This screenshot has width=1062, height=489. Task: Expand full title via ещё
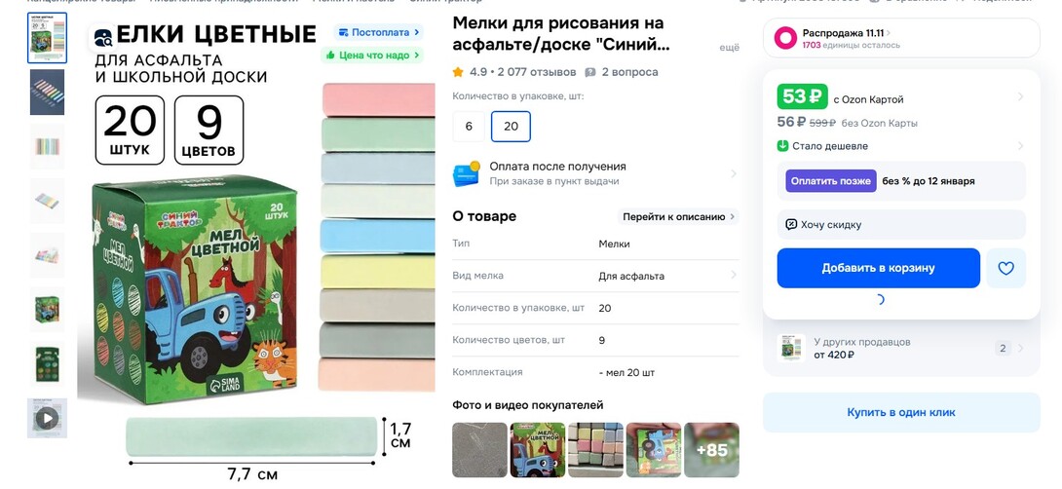click(x=729, y=48)
